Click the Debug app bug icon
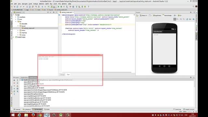This screenshot has width=208, height=117. (x=61, y=6)
